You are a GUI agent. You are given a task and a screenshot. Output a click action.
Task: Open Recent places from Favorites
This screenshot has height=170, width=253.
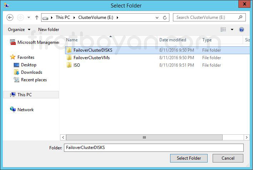tap(34, 80)
